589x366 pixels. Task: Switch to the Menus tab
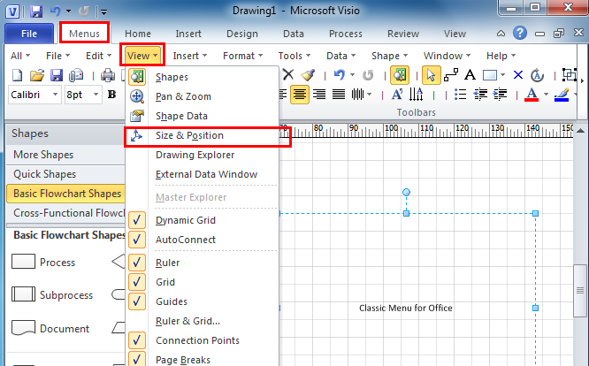(85, 34)
